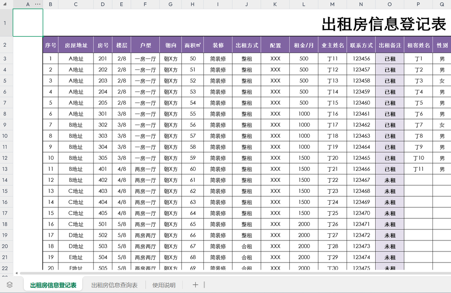Click the 租客姓名 header cell
451x293 pixels.
418,45
